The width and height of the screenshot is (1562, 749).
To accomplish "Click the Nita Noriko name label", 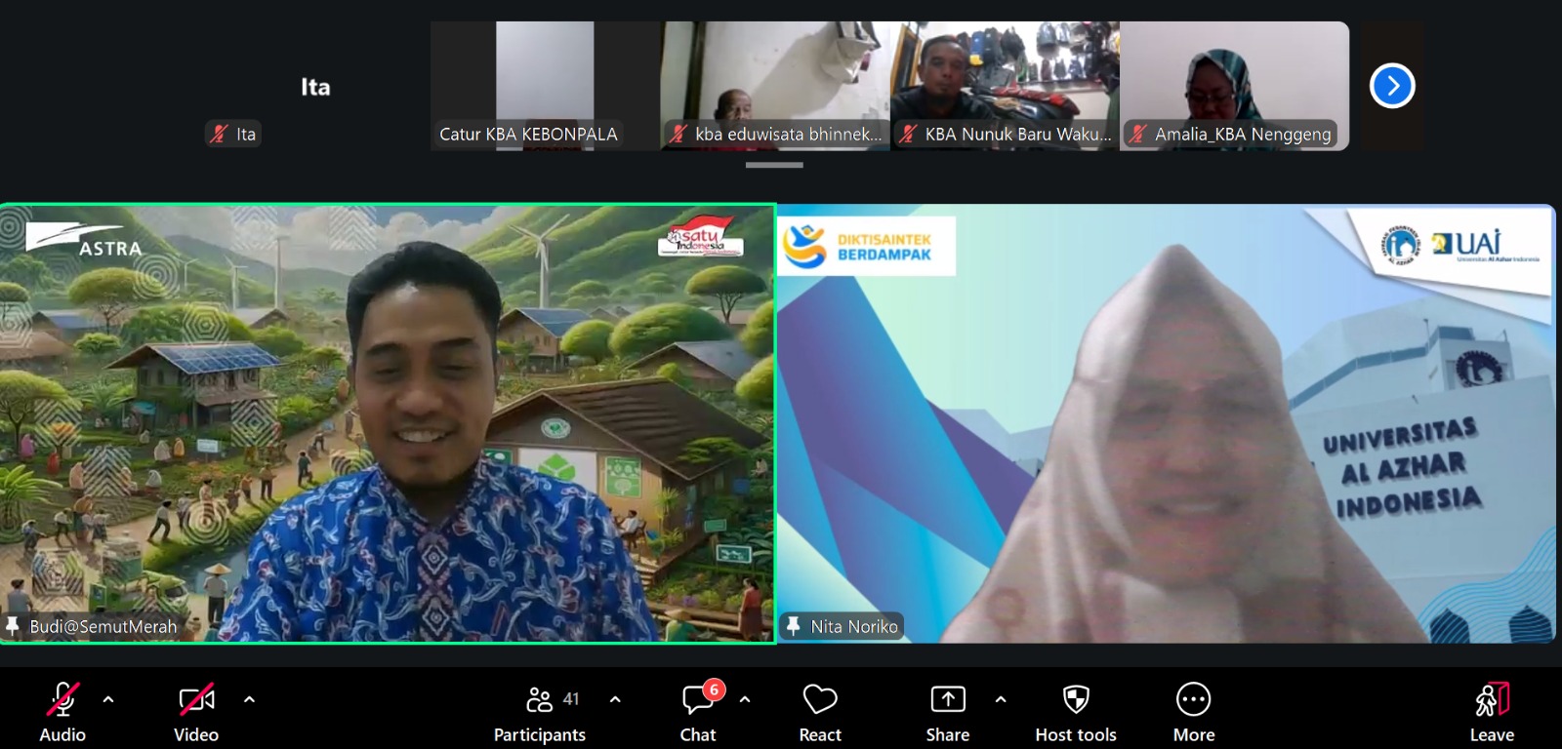I will click(853, 626).
